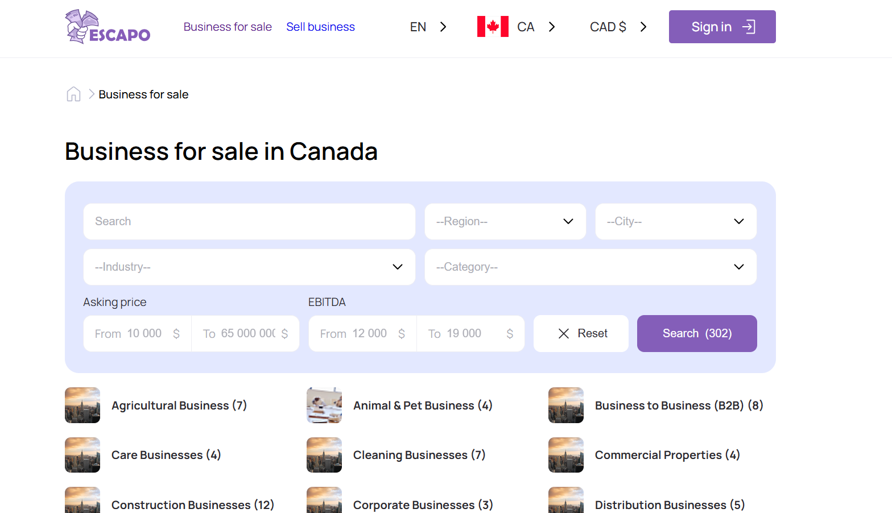Expand the City dropdown
Image resolution: width=892 pixels, height=513 pixels.
click(676, 221)
